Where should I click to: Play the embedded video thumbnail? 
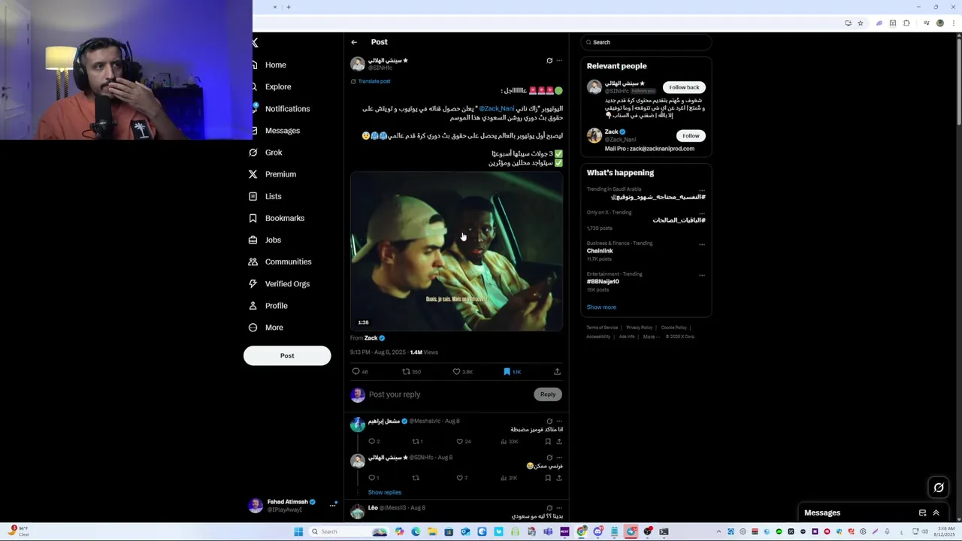[456, 251]
